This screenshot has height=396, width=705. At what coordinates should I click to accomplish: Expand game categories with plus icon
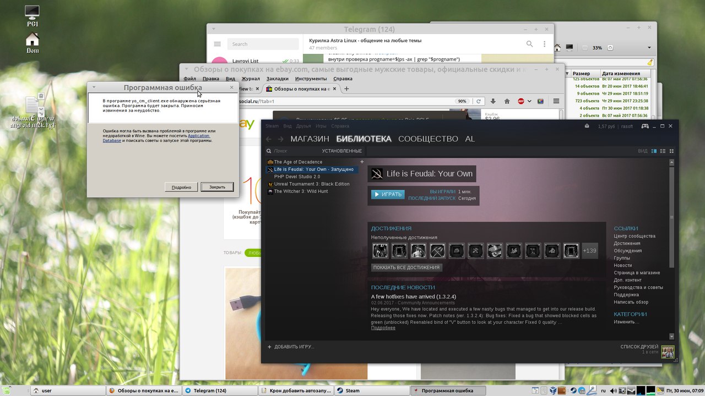(x=362, y=162)
